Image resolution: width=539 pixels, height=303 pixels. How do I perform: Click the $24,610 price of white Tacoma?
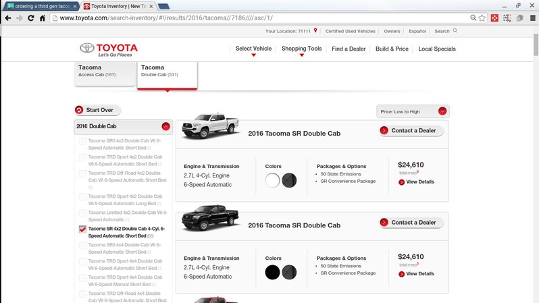(x=411, y=165)
